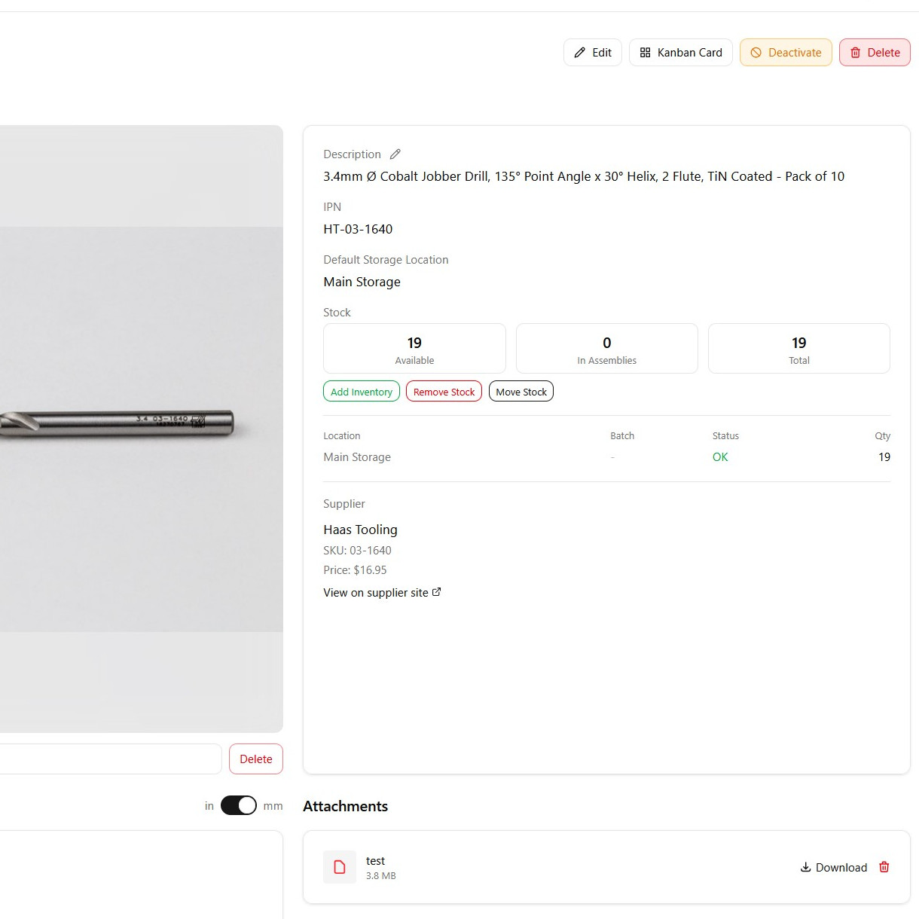Open the Kanban Card view
Viewport: 919px width, 919px height.
pos(681,53)
